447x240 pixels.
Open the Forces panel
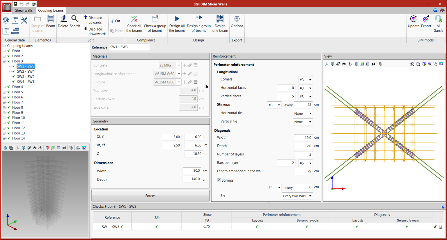tap(150, 196)
